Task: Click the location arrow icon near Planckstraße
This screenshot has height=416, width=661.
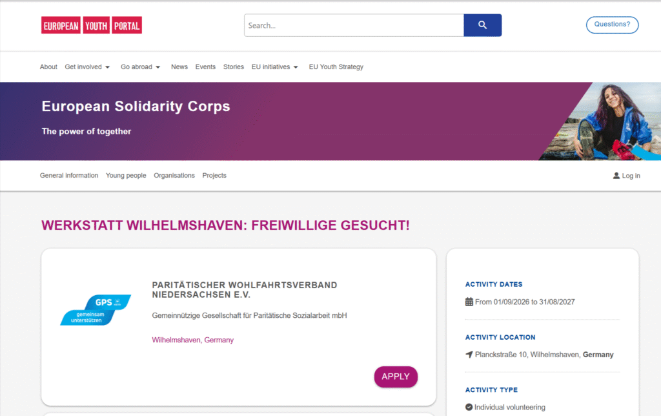Action: click(x=469, y=355)
